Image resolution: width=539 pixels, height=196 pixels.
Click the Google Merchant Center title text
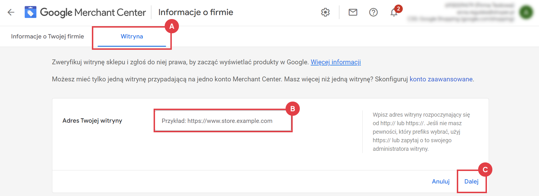tap(93, 12)
